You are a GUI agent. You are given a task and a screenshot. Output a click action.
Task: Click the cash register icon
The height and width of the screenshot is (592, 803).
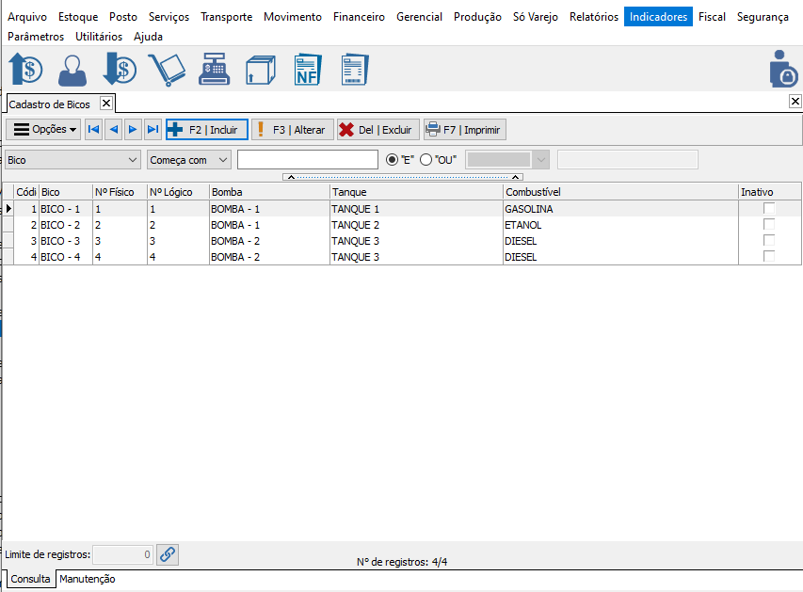pos(215,71)
